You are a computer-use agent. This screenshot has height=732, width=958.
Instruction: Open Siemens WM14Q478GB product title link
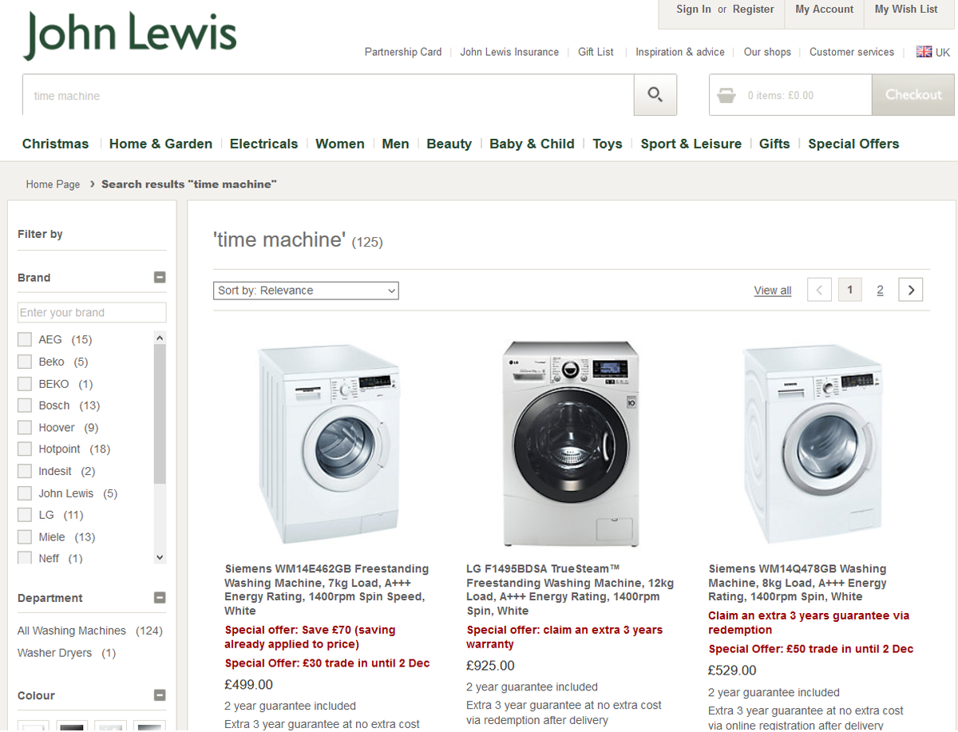[x=798, y=583]
